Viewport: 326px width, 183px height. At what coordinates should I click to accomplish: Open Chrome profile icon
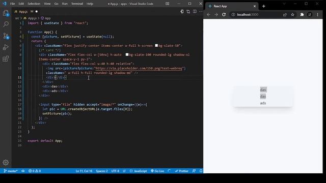[x=310, y=15]
